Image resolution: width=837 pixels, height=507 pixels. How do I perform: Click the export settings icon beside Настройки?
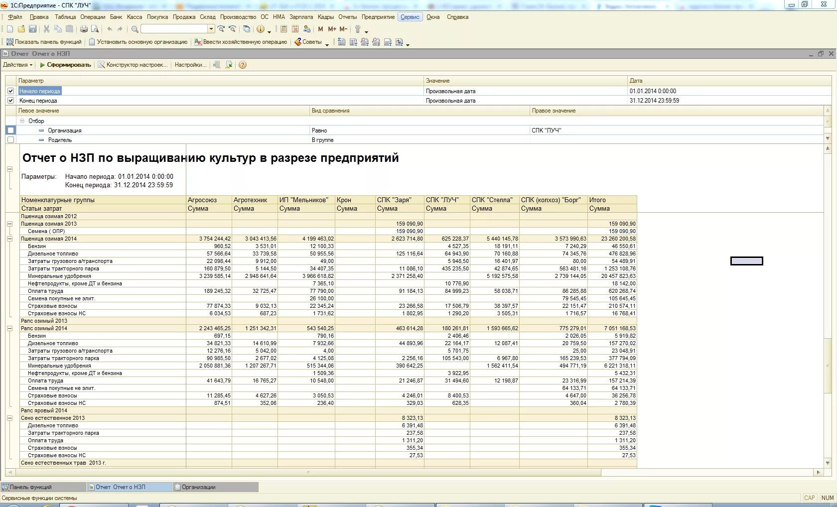pos(217,65)
